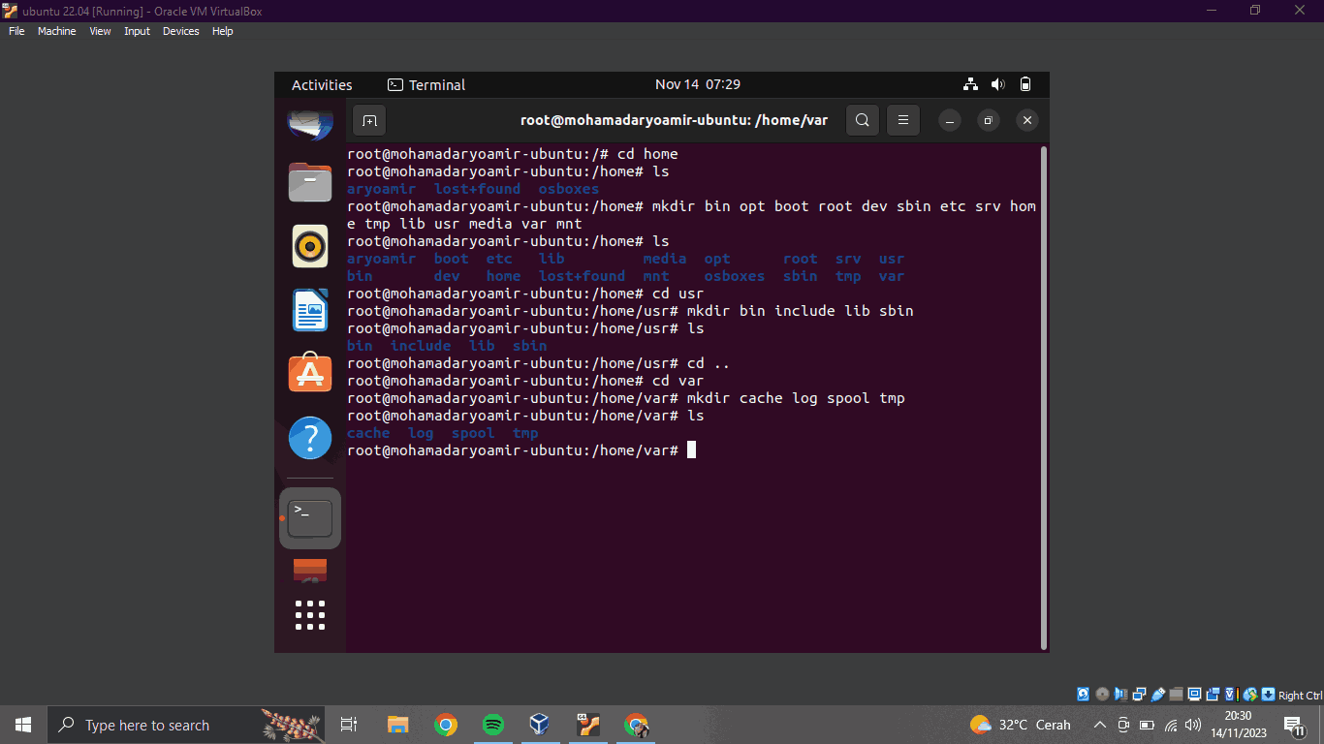This screenshot has height=744, width=1324.
Task: Click Windows battery tray icon
Action: click(1147, 725)
